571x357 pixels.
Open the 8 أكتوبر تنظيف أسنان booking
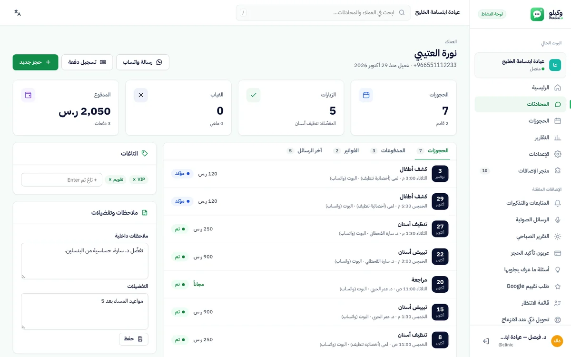[x=310, y=339]
